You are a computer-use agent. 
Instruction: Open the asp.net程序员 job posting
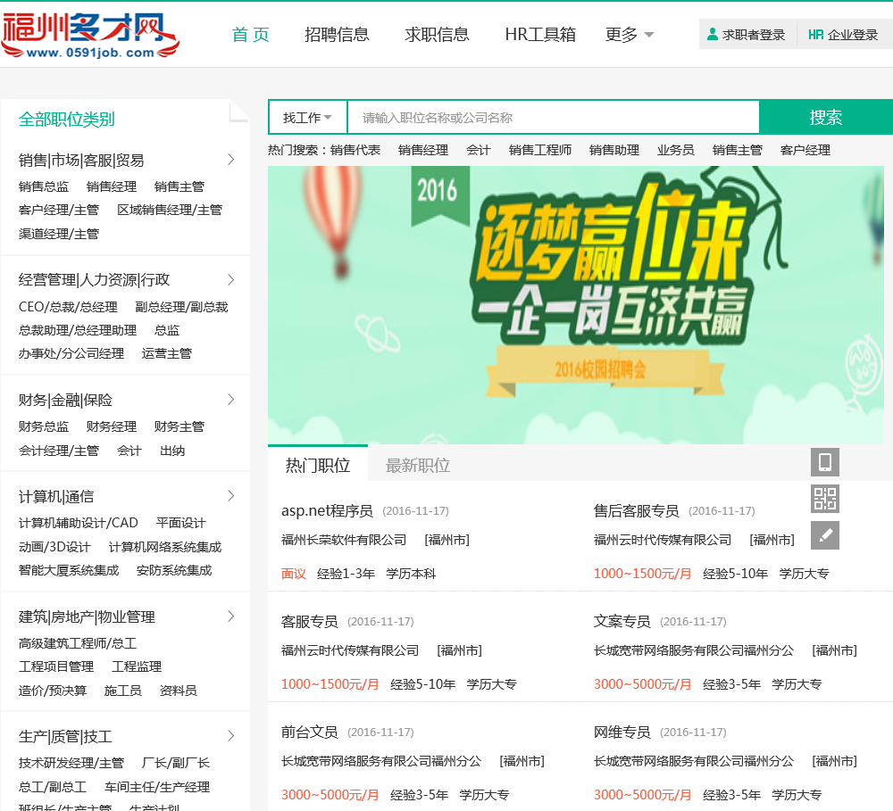[327, 510]
